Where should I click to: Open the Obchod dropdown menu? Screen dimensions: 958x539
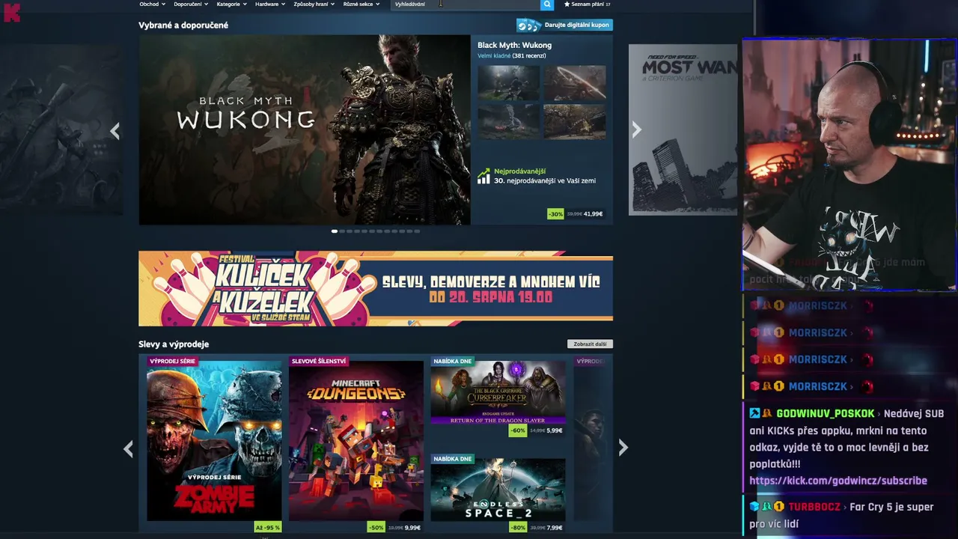click(x=152, y=4)
